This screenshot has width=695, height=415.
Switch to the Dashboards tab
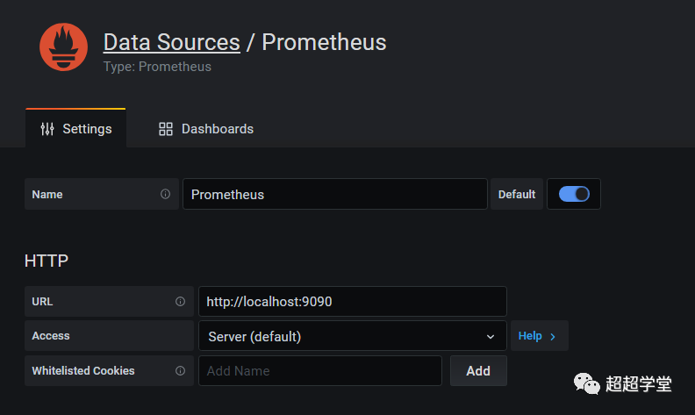(206, 129)
